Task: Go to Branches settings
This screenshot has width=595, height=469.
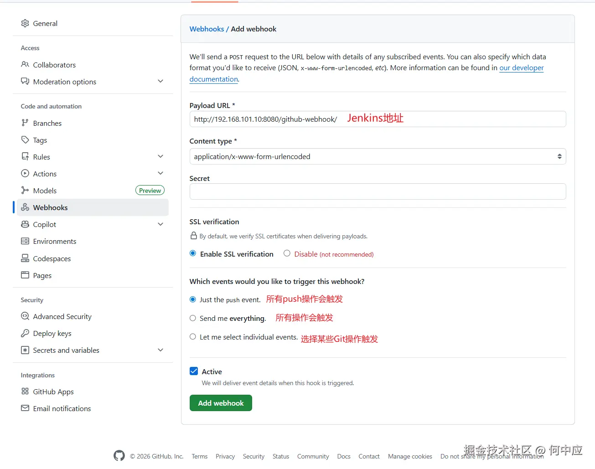Action: click(x=47, y=123)
